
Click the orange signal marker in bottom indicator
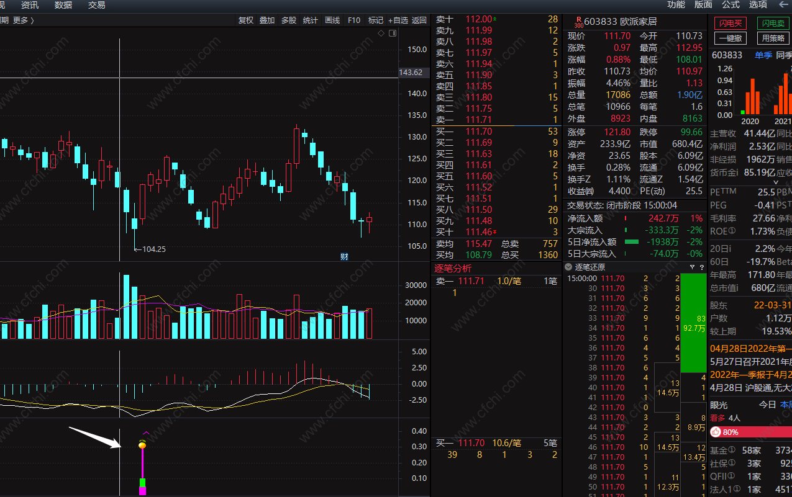click(x=142, y=444)
